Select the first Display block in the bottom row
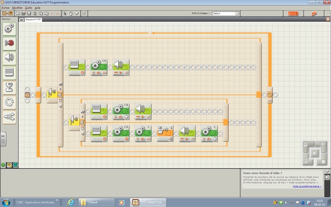Screen dimensions: 331x207 [99, 134]
